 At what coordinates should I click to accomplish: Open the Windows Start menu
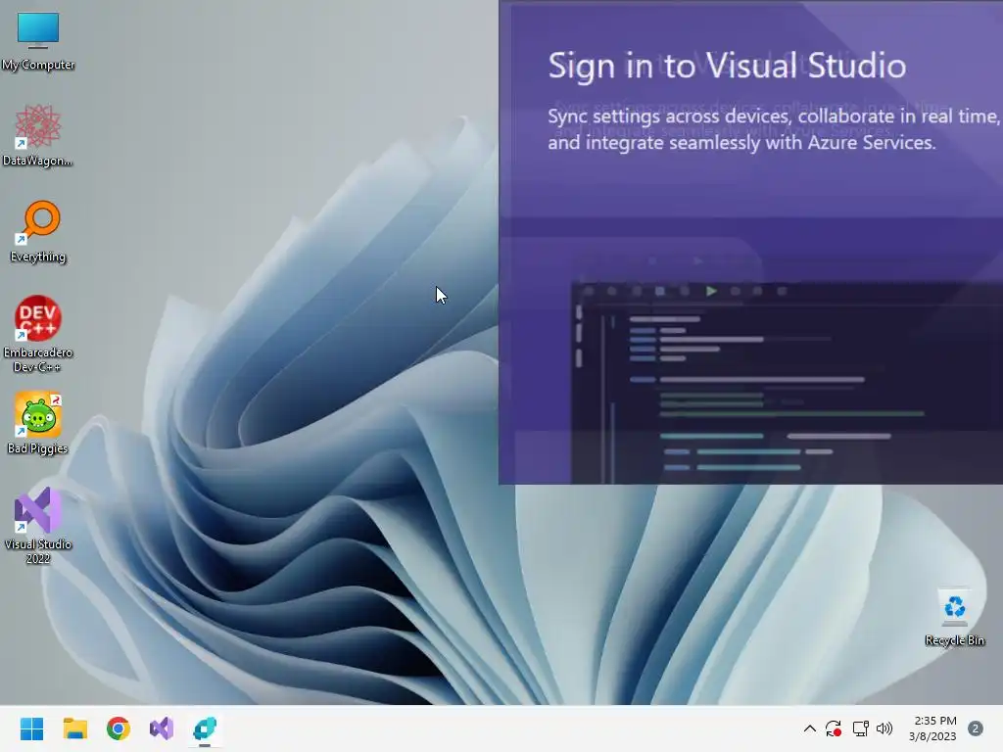(x=31, y=728)
